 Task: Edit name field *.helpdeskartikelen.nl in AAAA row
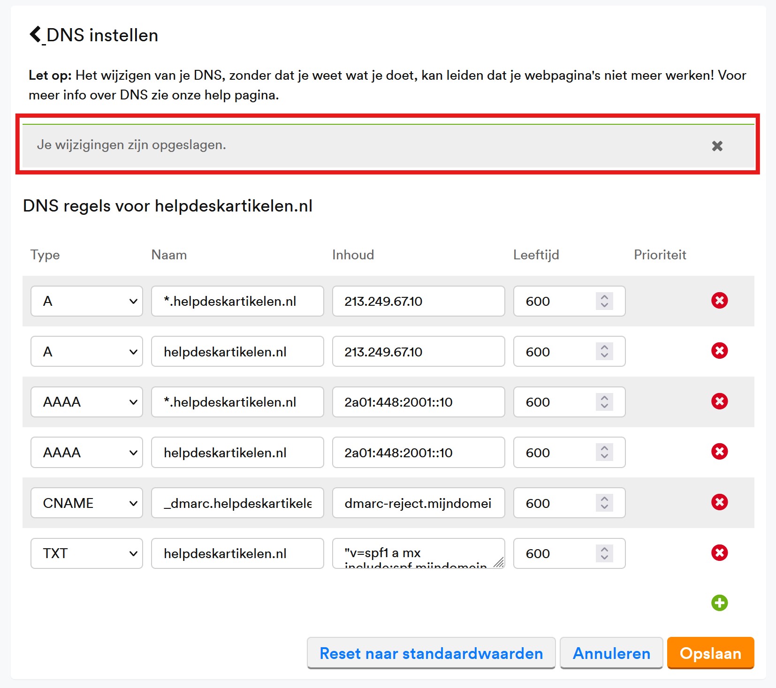[237, 402]
